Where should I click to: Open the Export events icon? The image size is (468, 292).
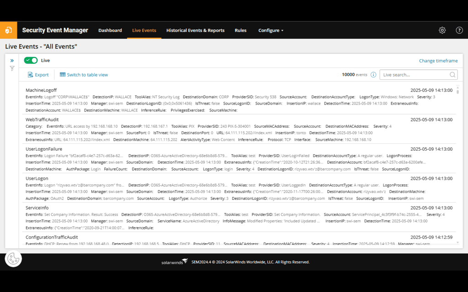[x=29, y=74]
